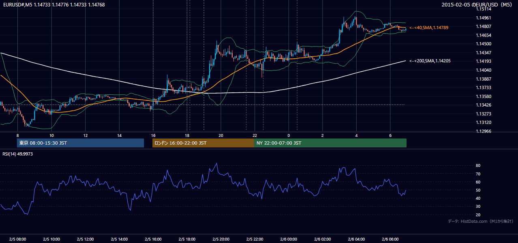518x243 pixels.
Task: Click the 1.14654 price axis label
Action: pos(483,35)
